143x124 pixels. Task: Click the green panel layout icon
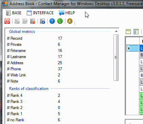click(128, 32)
